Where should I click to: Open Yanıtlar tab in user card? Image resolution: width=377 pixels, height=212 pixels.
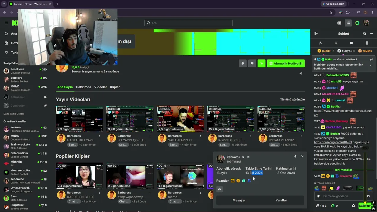click(281, 200)
